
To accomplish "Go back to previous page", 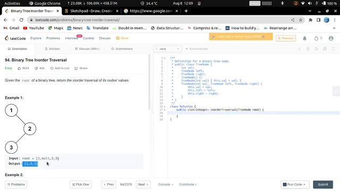I will pos(5,20).
